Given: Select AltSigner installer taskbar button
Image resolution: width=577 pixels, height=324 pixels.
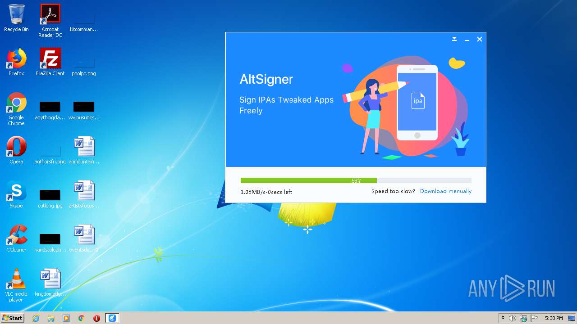Looking at the screenshot, I should pyautogui.click(x=112, y=318).
